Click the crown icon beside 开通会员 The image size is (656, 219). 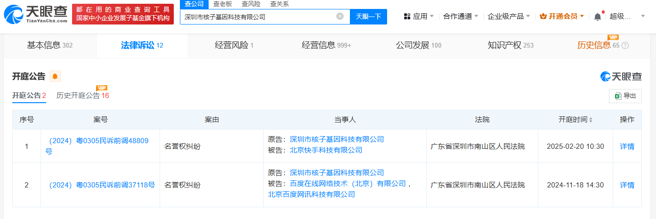coord(543,16)
